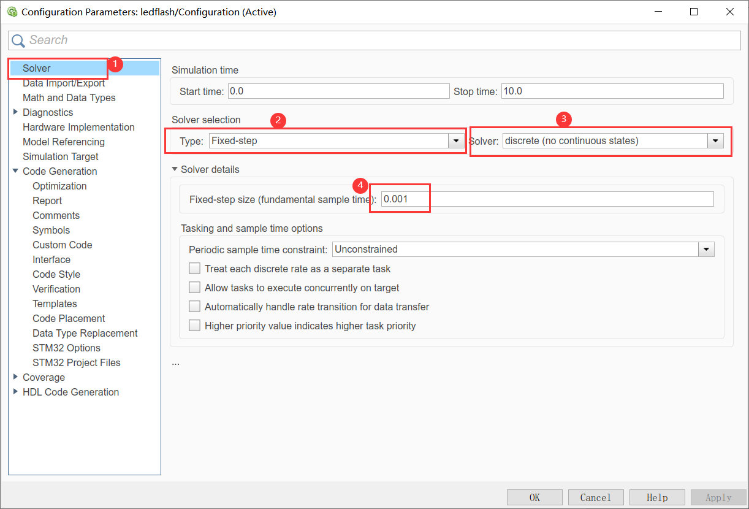Open STM32 Project Files subpane
The image size is (749, 509).
pos(77,362)
